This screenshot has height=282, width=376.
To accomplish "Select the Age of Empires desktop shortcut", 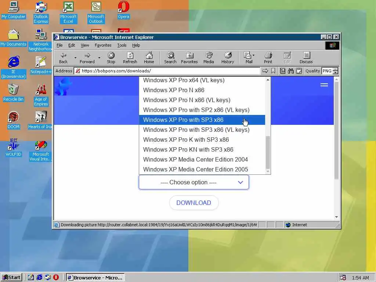I will (41, 95).
